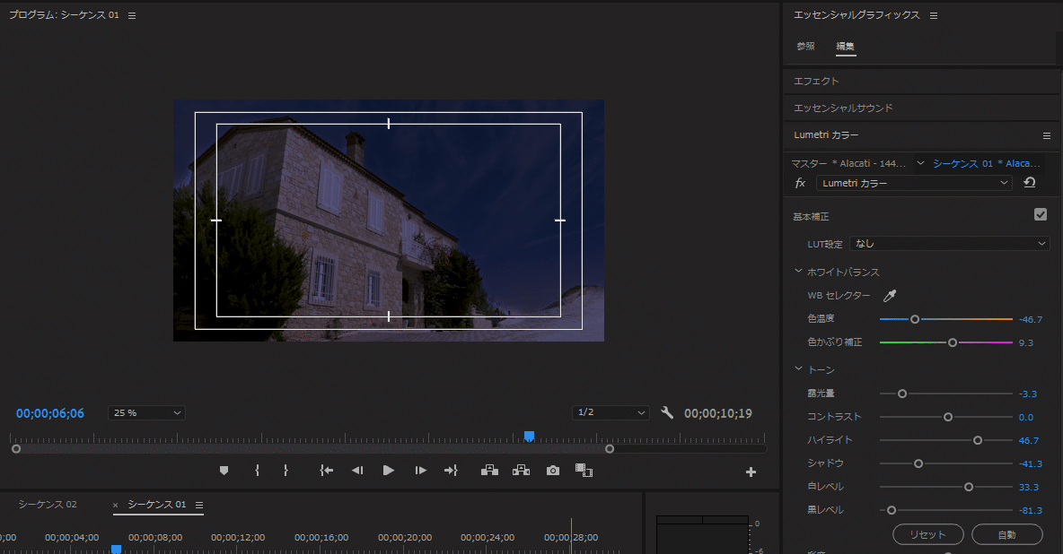Click the 色かぶり補正 slider handle
This screenshot has height=554, width=1063.
click(x=953, y=342)
